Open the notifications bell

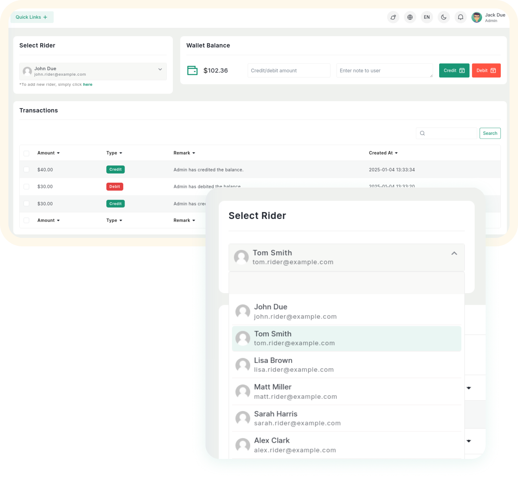461,17
